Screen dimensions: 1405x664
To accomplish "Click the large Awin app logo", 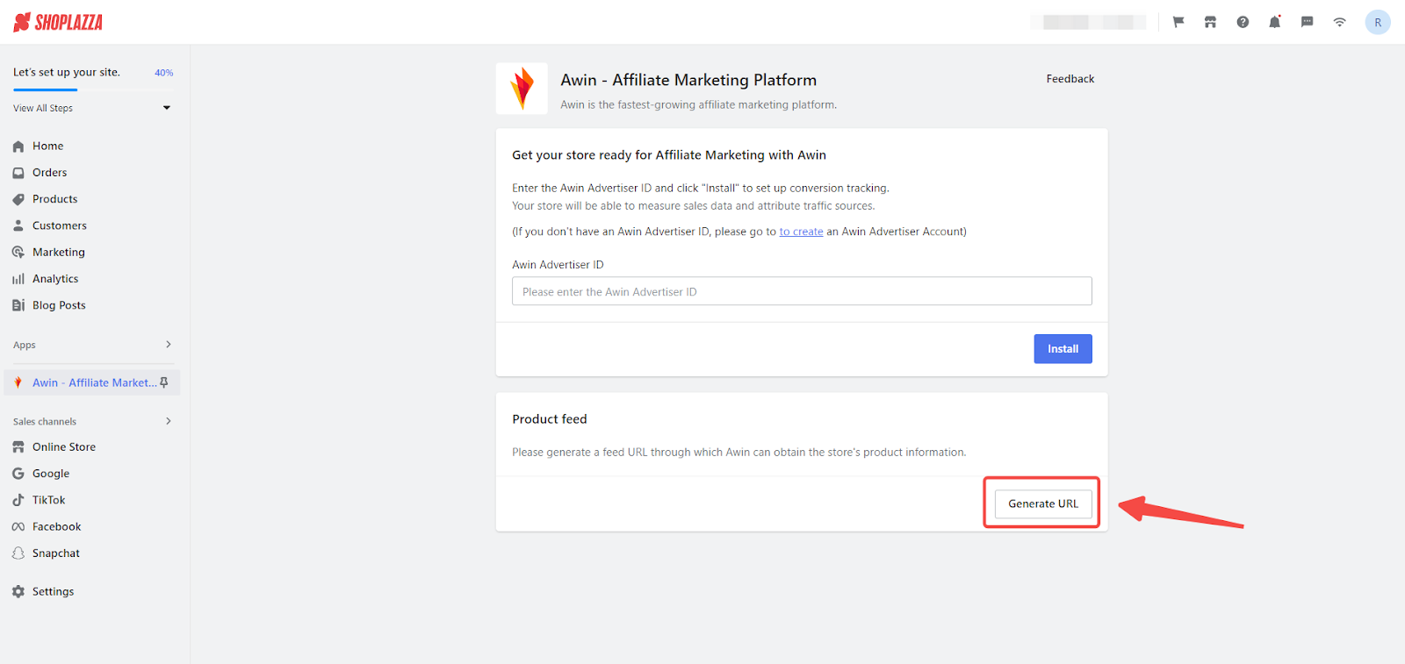I will [522, 88].
